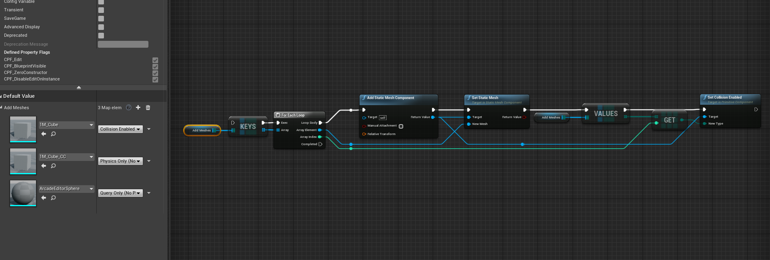
Task: Add a new map element with plus icon
Action: [138, 108]
